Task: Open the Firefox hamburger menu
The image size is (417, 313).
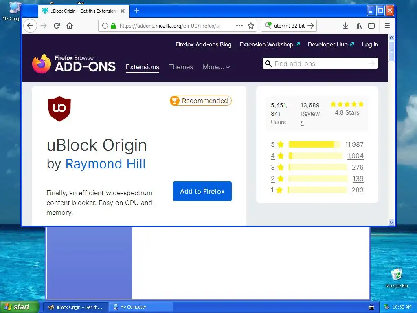Action: point(387,26)
